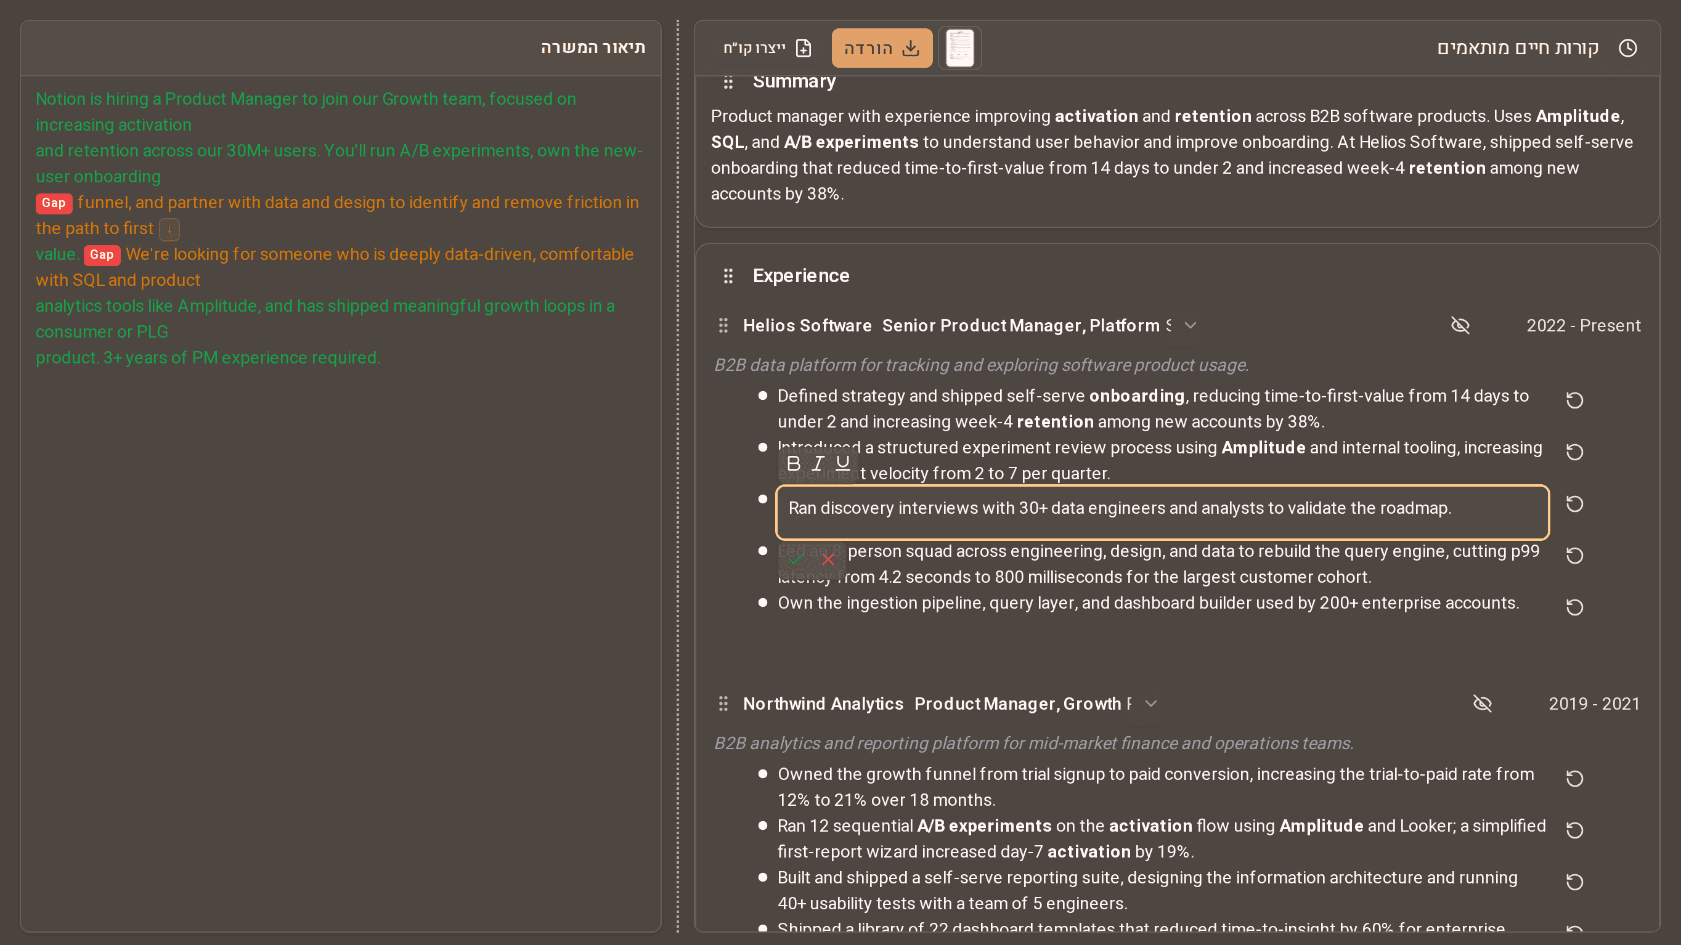Revert the 'Ran 12 sequential A/B experiments' bullet
The image size is (1681, 945).
[x=1574, y=830]
